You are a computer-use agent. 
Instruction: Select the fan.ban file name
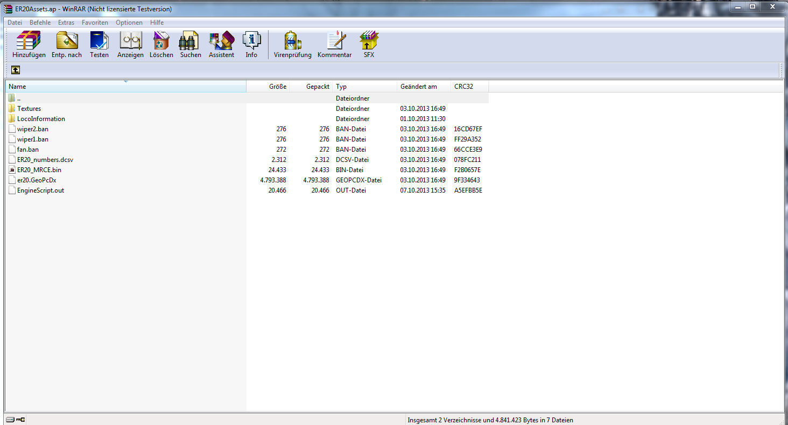[28, 150]
